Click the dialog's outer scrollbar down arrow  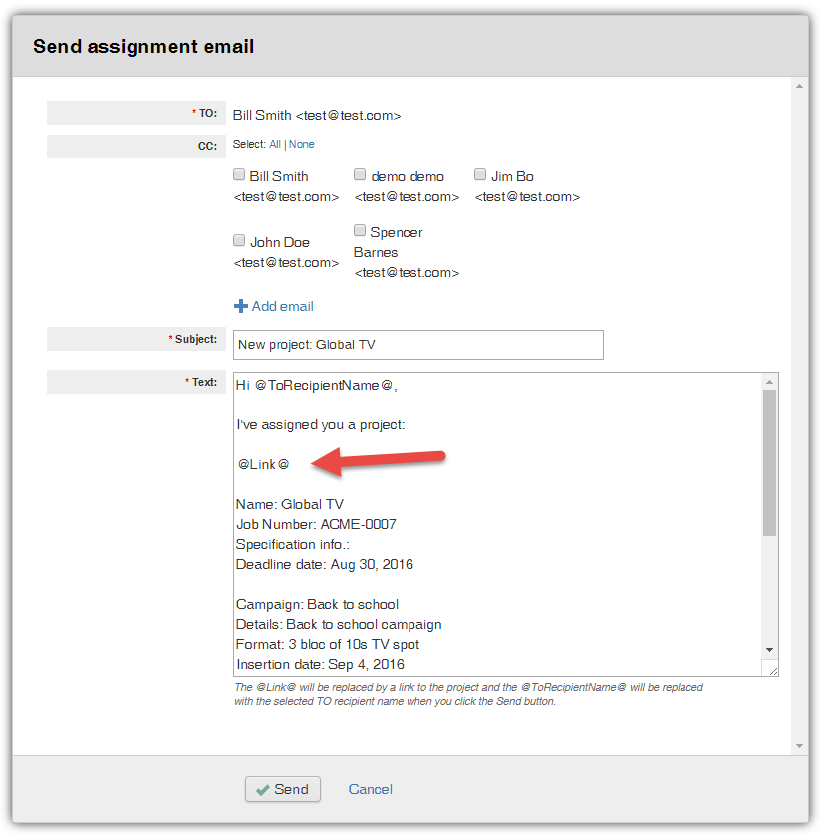click(x=798, y=746)
